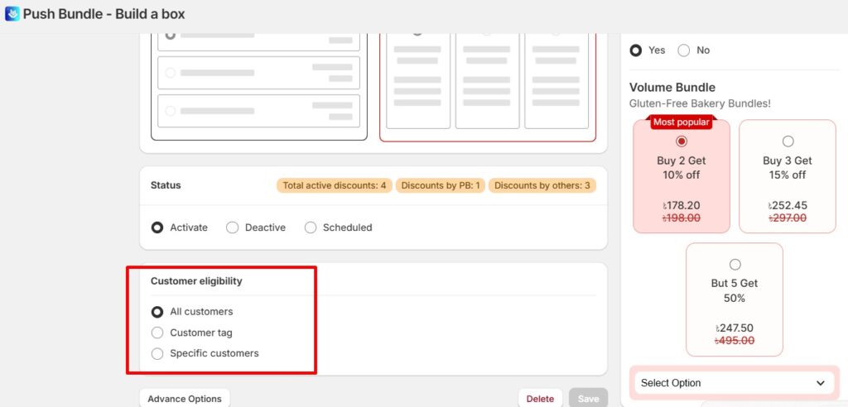Open Advance Options
The height and width of the screenshot is (407, 848).
point(185,399)
